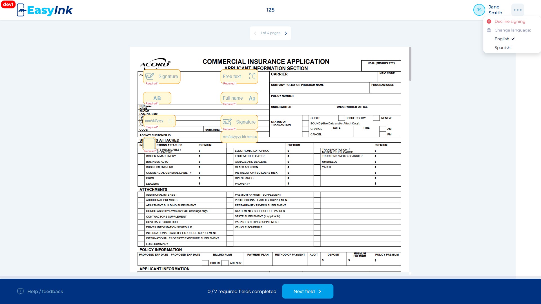Click the JS user avatar
This screenshot has width=541, height=304.
[x=479, y=10]
